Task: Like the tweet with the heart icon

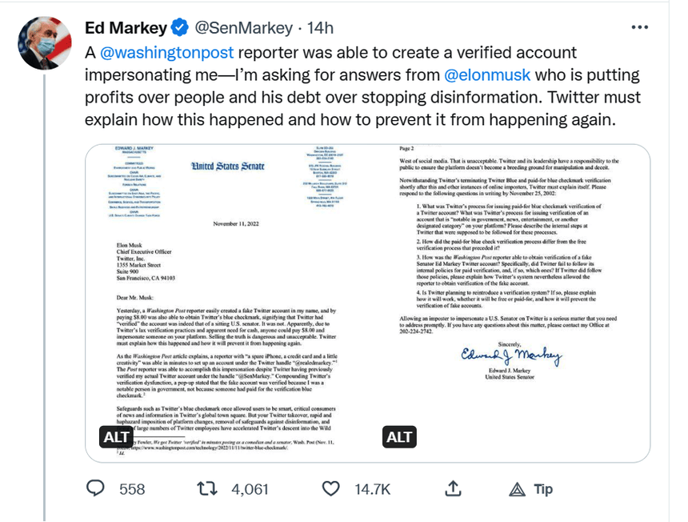Action: pyautogui.click(x=330, y=489)
